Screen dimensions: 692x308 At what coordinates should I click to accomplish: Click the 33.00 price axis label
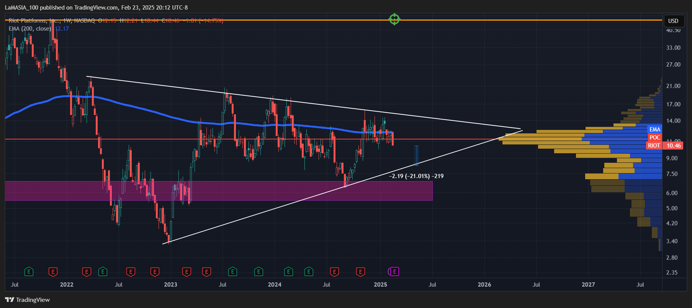coord(673,48)
